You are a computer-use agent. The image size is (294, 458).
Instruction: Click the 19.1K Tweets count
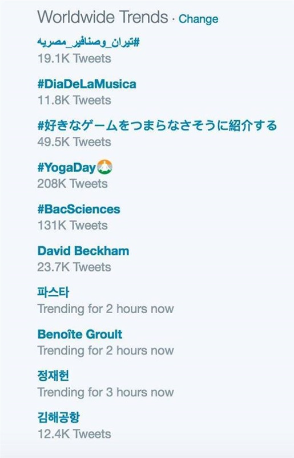coord(74,58)
